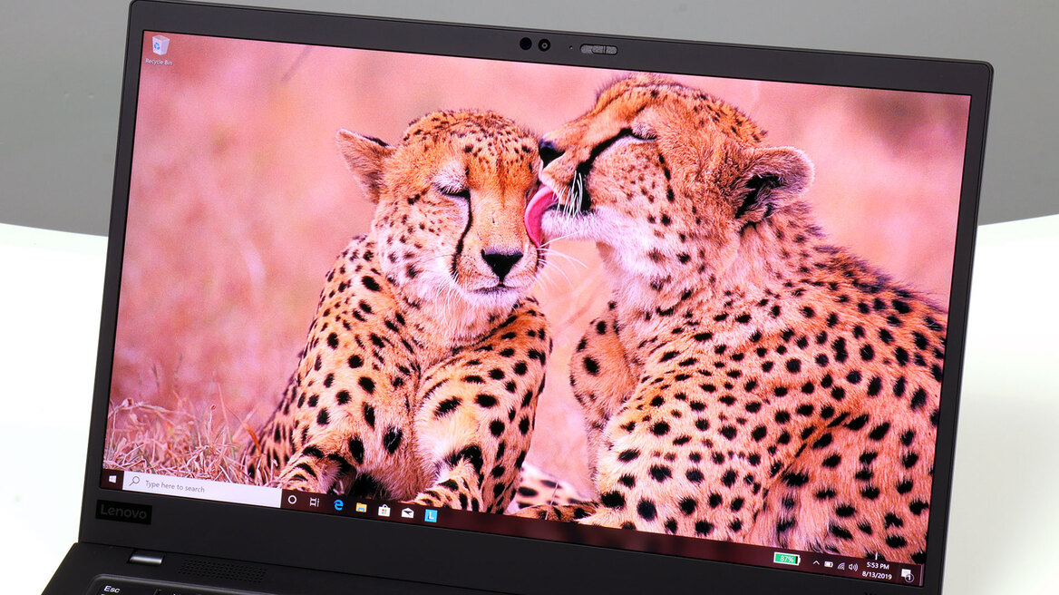
Task: Click the magnifier icon in the search box
Action: pyautogui.click(x=134, y=482)
